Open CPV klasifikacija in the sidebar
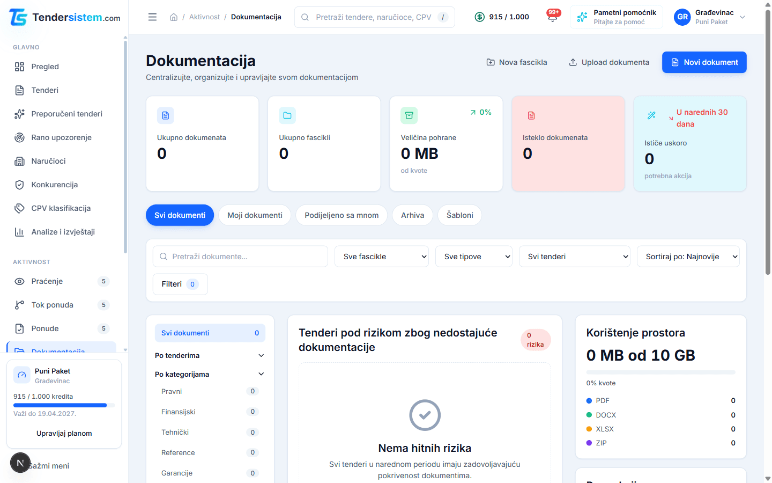This screenshot has width=772, height=483. pos(63,208)
